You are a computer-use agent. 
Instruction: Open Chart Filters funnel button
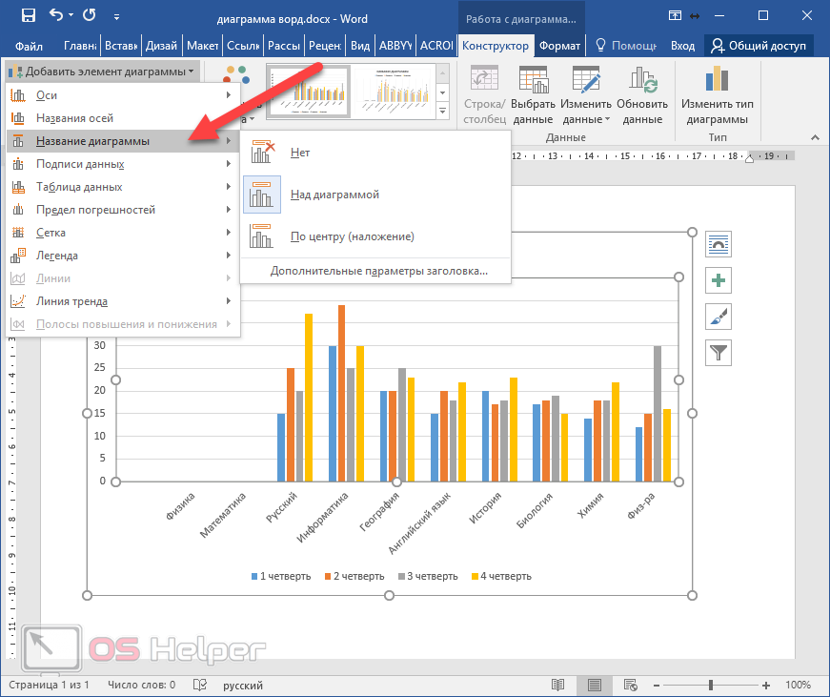[718, 352]
